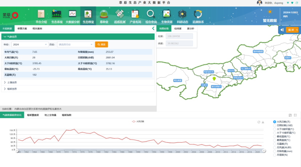This screenshot has height=167, width=301.
Task: Open the 草种业 seed industry icon
Action: click(x=104, y=14)
